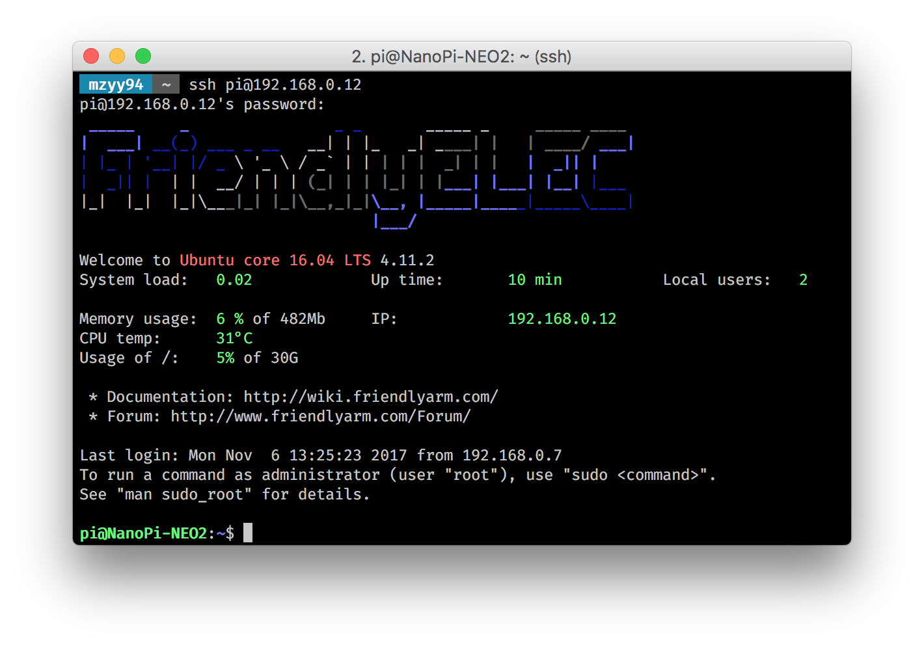
Task: Click the red close window button
Action: tap(91, 57)
